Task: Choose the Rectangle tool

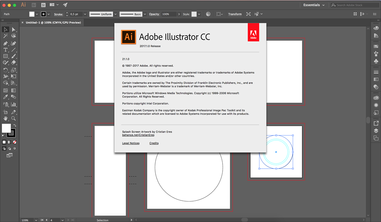Action: 5,56
